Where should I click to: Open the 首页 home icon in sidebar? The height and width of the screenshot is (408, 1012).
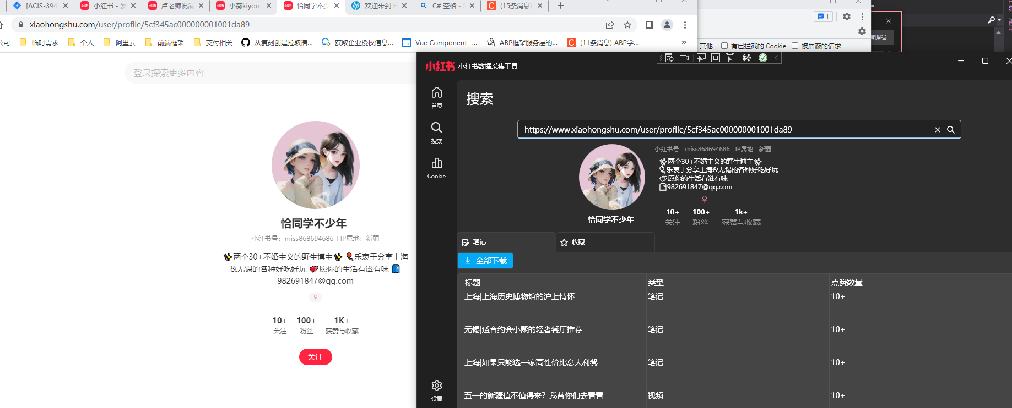tap(437, 97)
